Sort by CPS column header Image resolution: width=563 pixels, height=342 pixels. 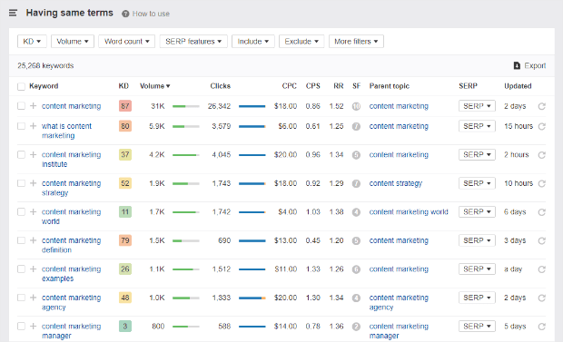coord(312,86)
